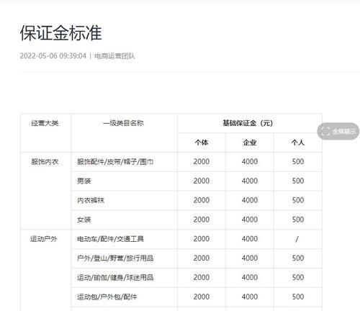Screen dimensions: 360x311
Task: Click the 2000 value in 运动包 row
Action: [x=202, y=297]
